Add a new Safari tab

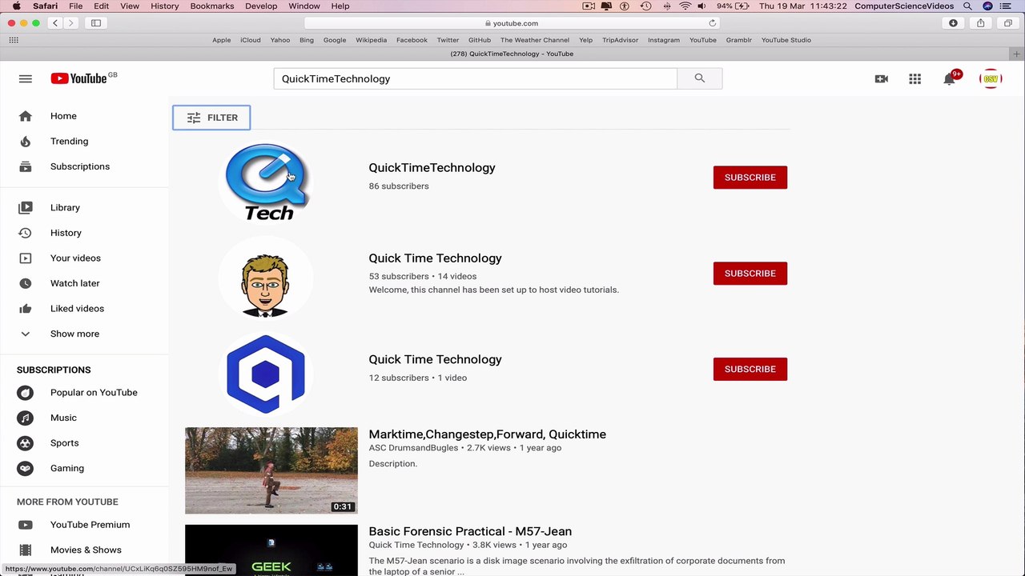(x=1017, y=54)
